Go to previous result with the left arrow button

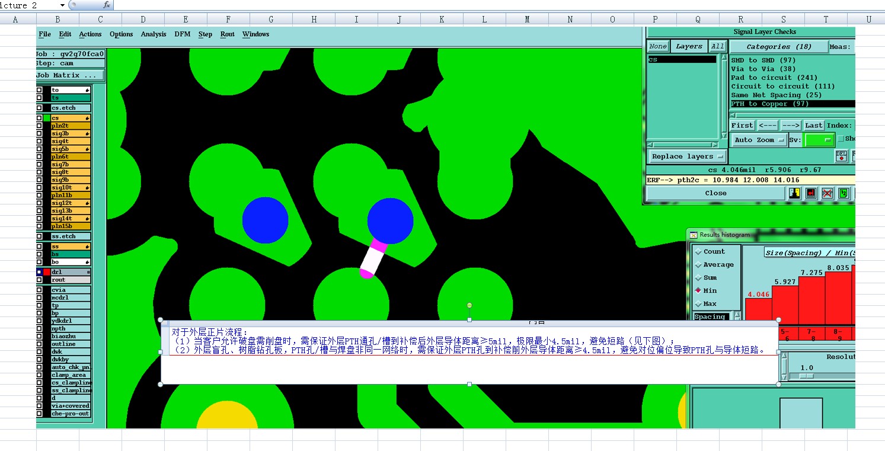point(768,126)
